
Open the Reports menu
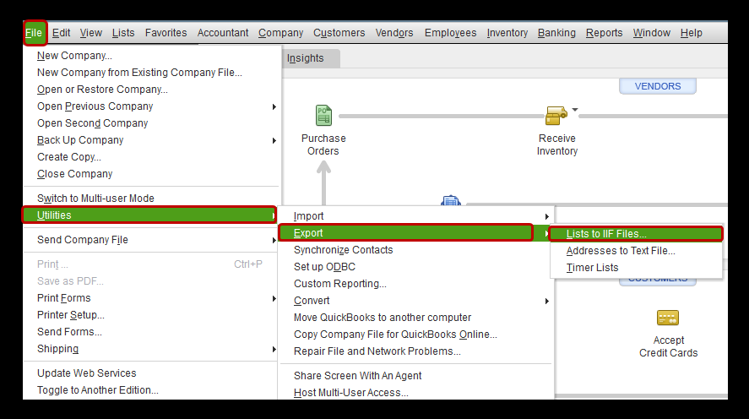tap(605, 33)
